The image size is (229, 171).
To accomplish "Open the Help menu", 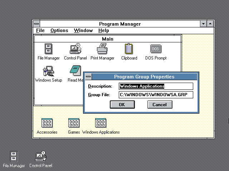I will (x=103, y=31).
